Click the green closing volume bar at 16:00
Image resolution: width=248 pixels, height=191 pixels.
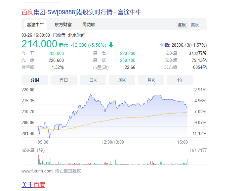(x=187, y=162)
